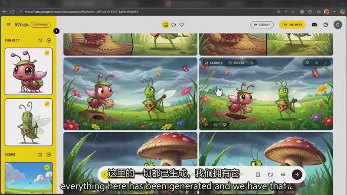Screen dimensions: 347x195
Task: Open the help question mark icon
Action: tap(326, 25)
